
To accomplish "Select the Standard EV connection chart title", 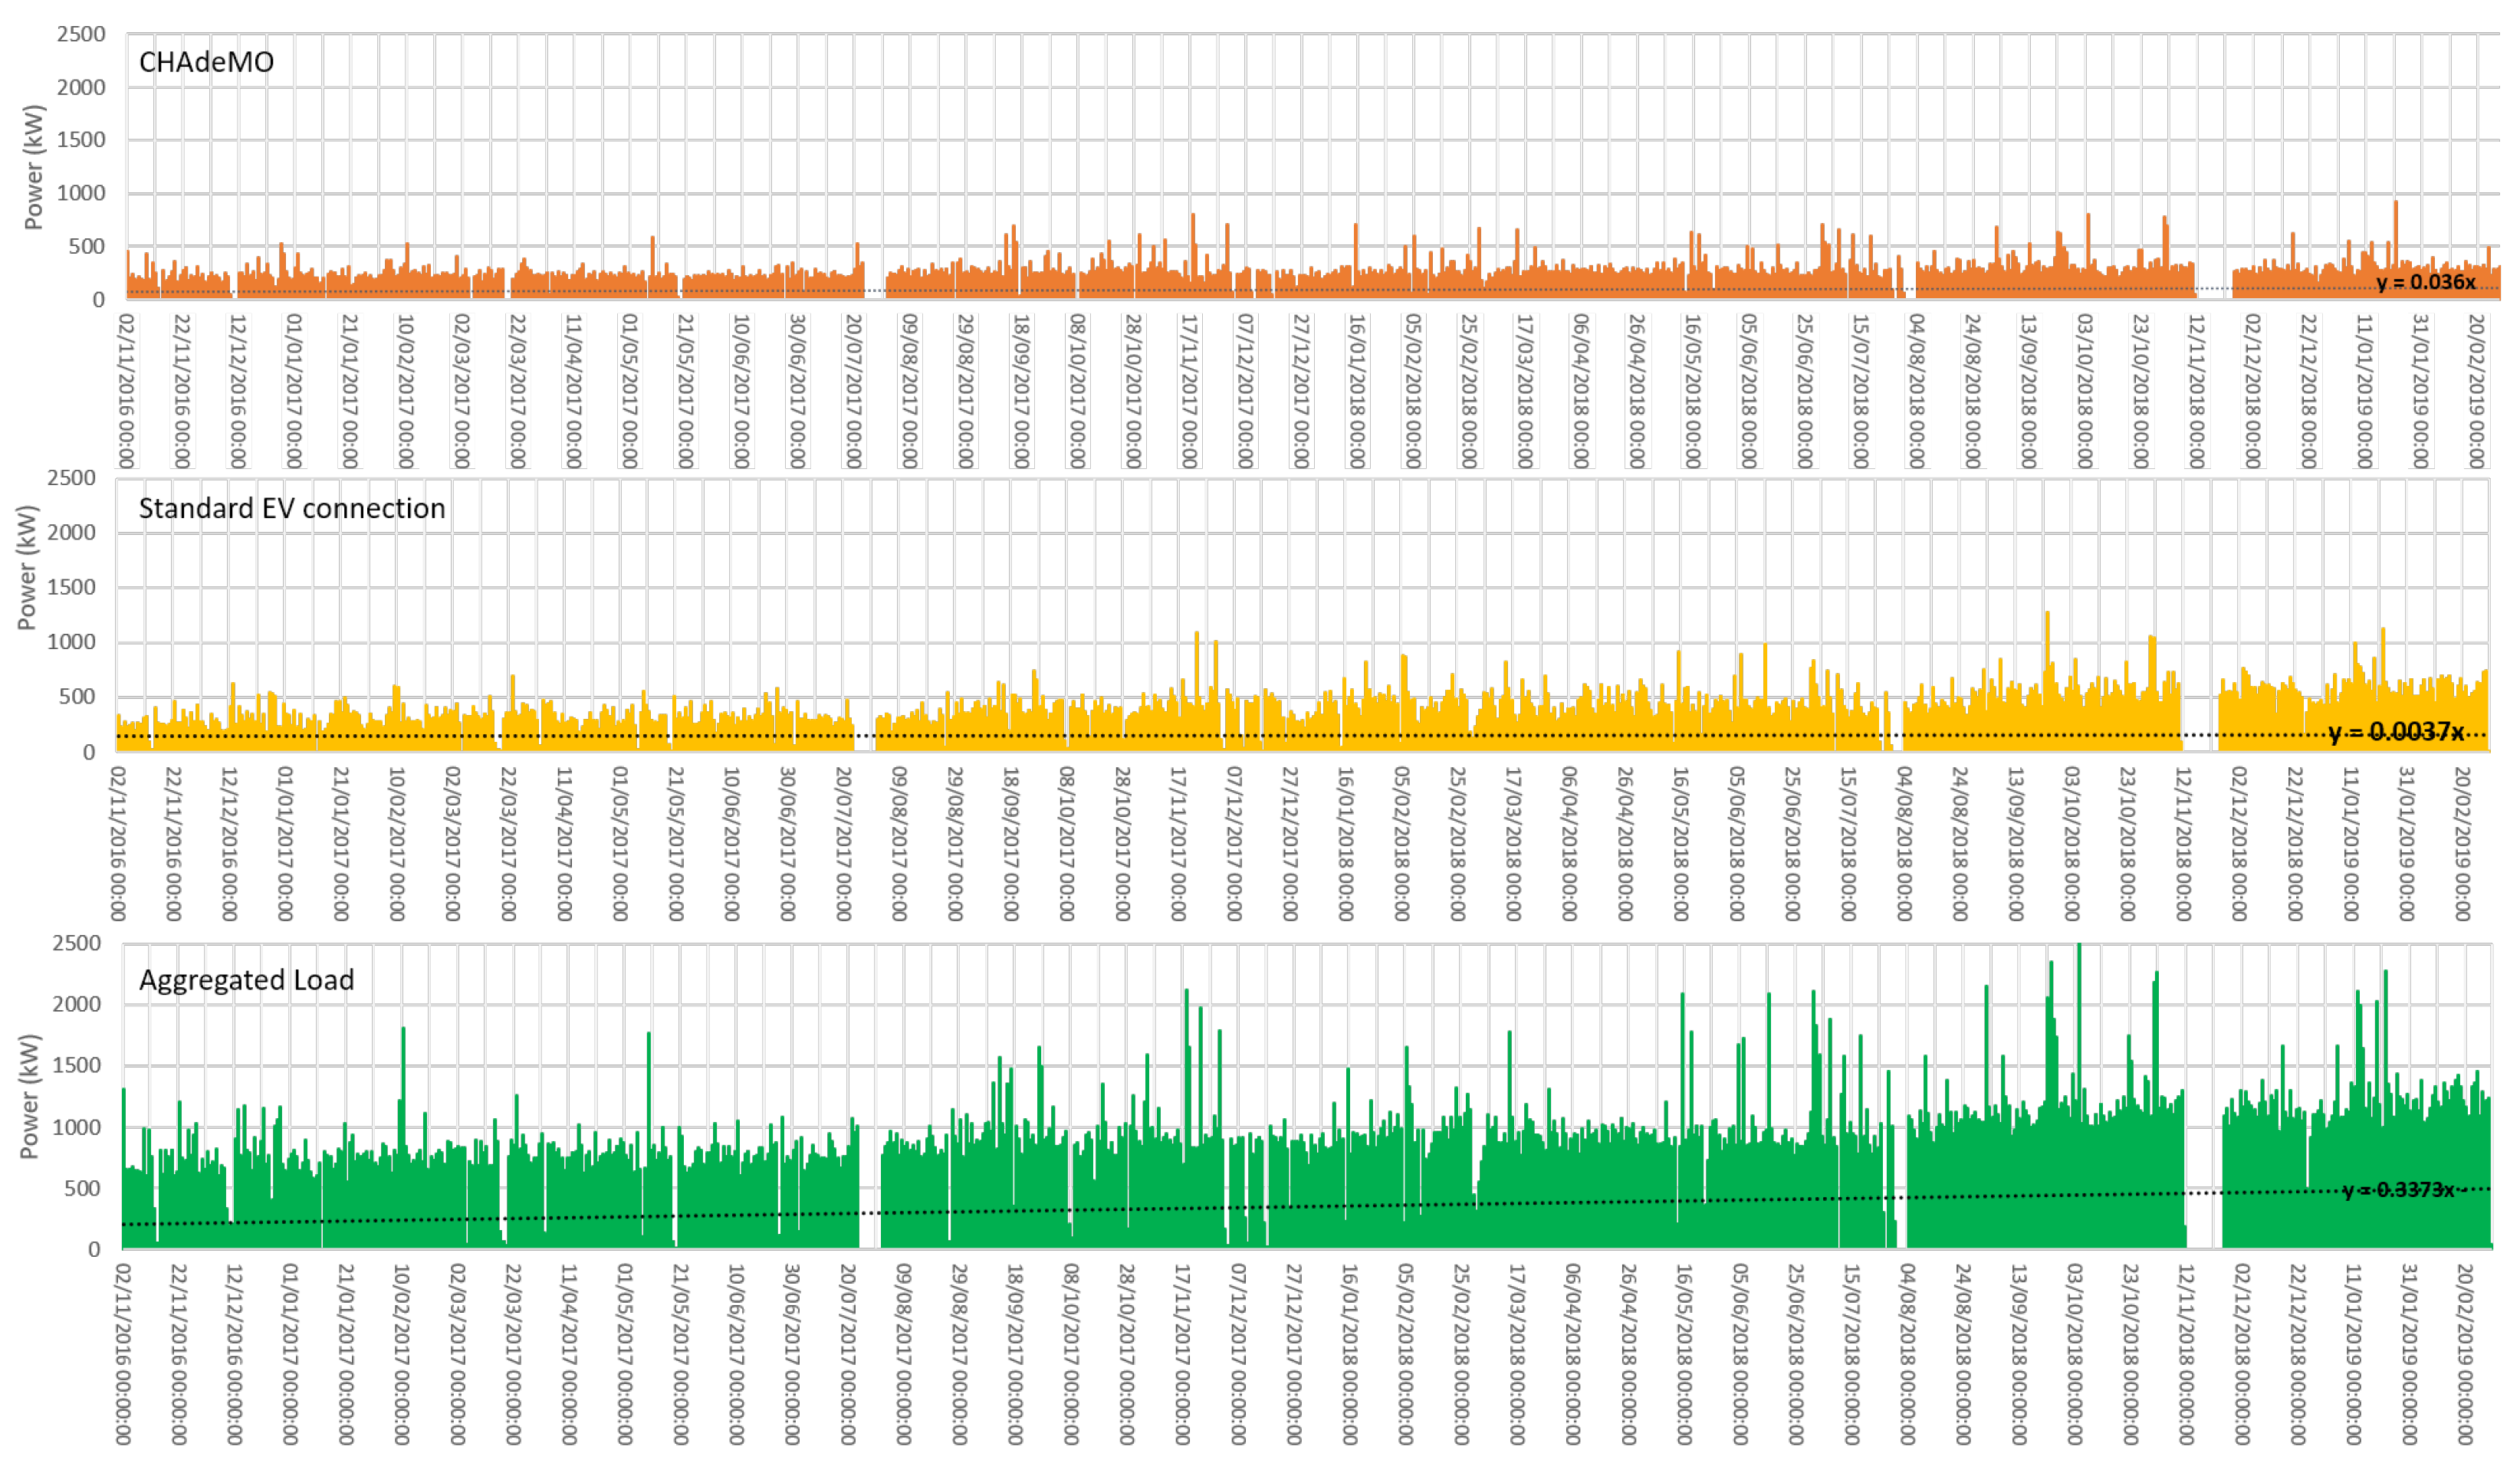I will tap(291, 509).
